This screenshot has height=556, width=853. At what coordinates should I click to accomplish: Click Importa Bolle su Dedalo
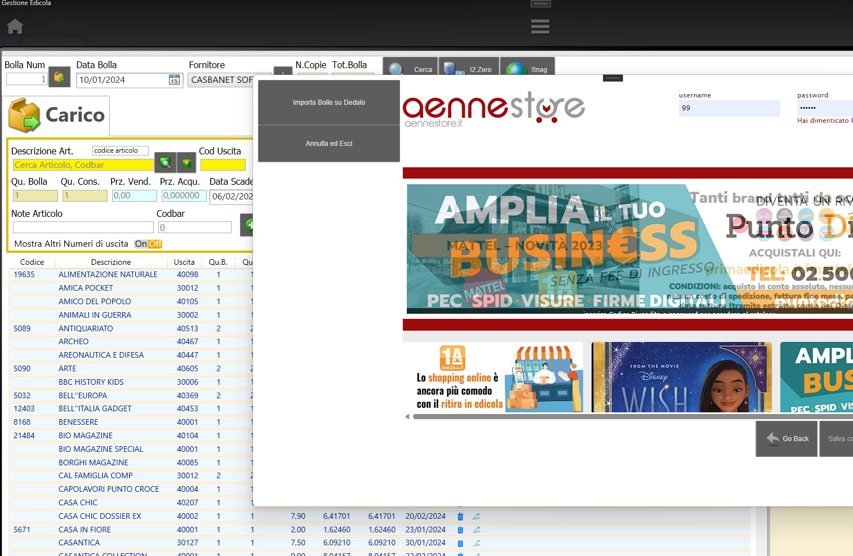click(x=329, y=103)
